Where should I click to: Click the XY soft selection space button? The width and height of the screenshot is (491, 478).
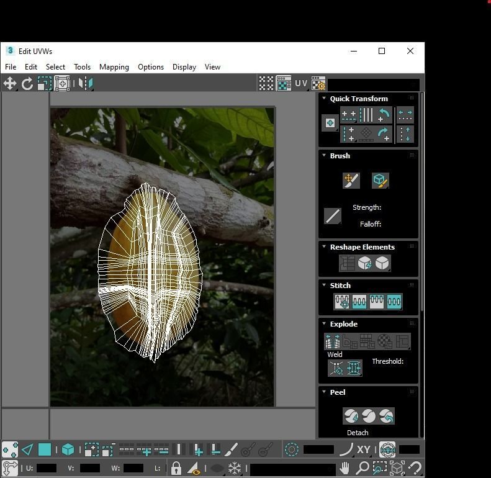[x=363, y=450]
